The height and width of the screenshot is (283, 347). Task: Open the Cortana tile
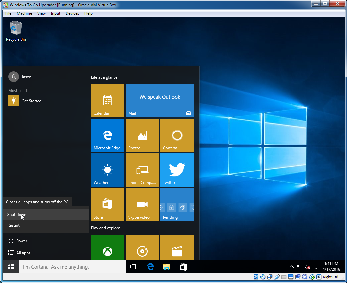[x=177, y=135]
